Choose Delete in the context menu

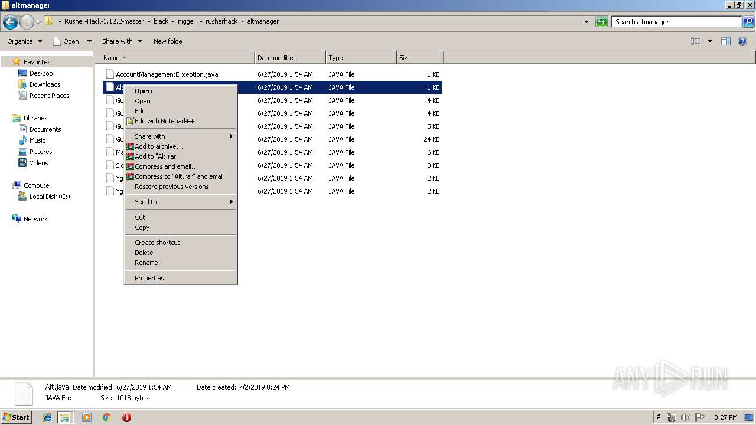click(x=144, y=253)
